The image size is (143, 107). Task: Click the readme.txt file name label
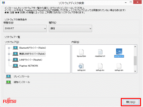(x=100, y=56)
